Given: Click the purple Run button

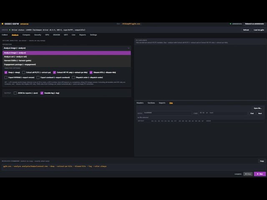Looking at the screenshot, I should click(x=260, y=174).
